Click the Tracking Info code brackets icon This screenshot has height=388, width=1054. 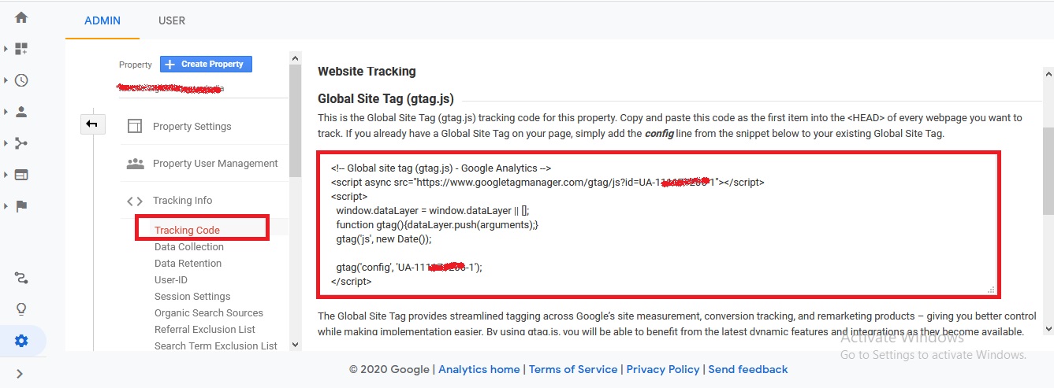135,201
